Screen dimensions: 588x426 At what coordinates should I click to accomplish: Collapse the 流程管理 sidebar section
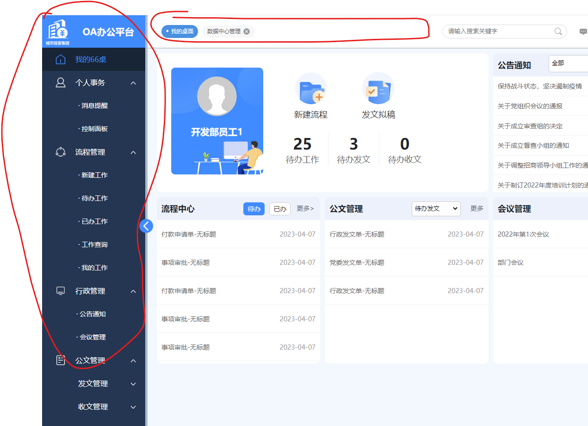[x=133, y=152]
